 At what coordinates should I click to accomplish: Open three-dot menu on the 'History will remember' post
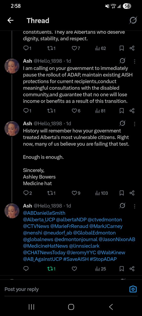point(134,124)
